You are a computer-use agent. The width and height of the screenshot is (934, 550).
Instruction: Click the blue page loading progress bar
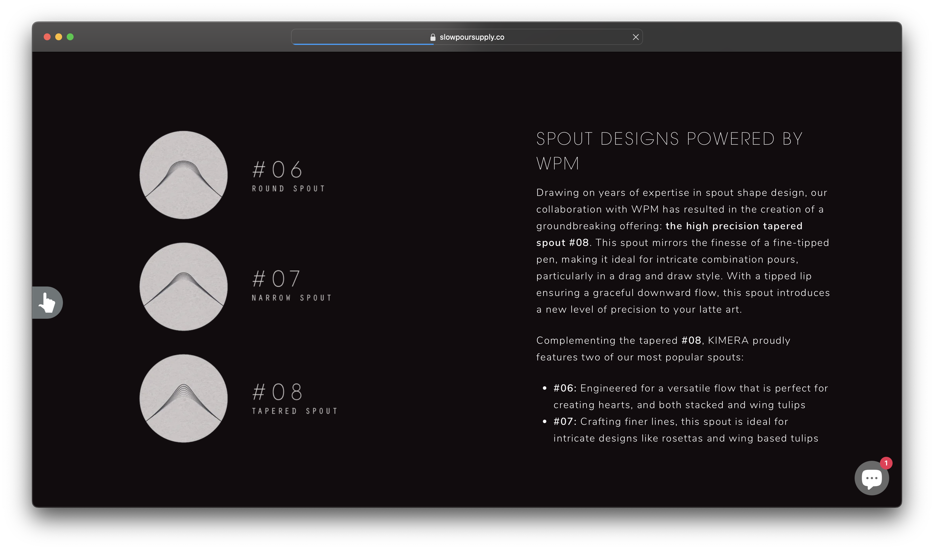(363, 44)
